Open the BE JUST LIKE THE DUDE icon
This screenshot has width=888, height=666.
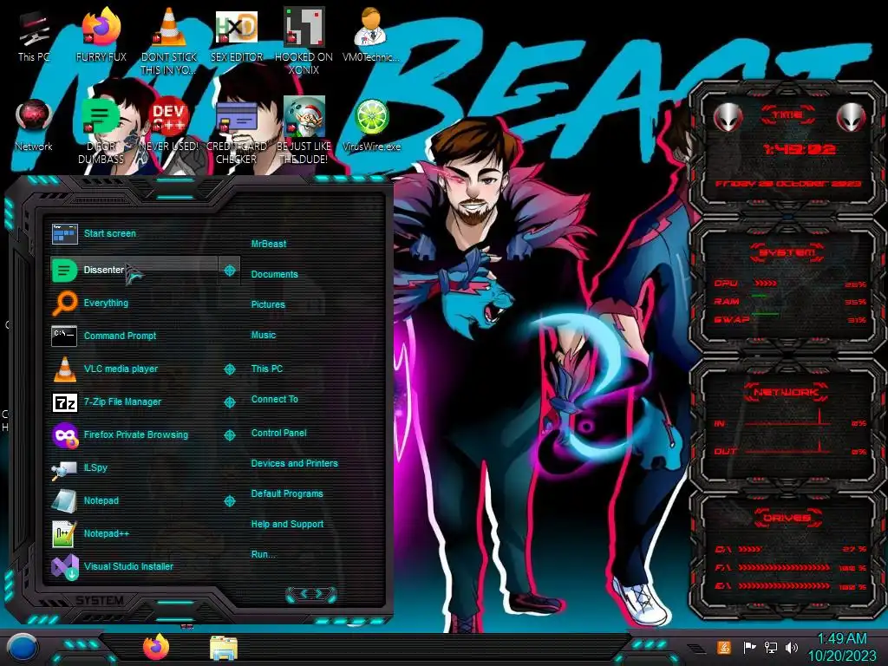click(304, 130)
